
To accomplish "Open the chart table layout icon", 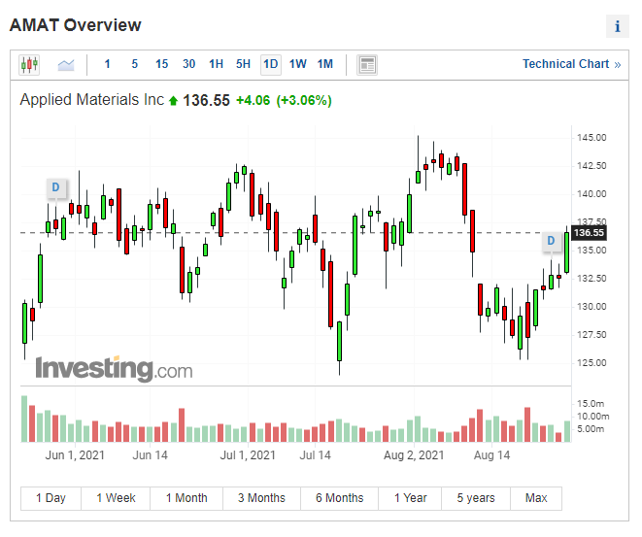I will 367,65.
